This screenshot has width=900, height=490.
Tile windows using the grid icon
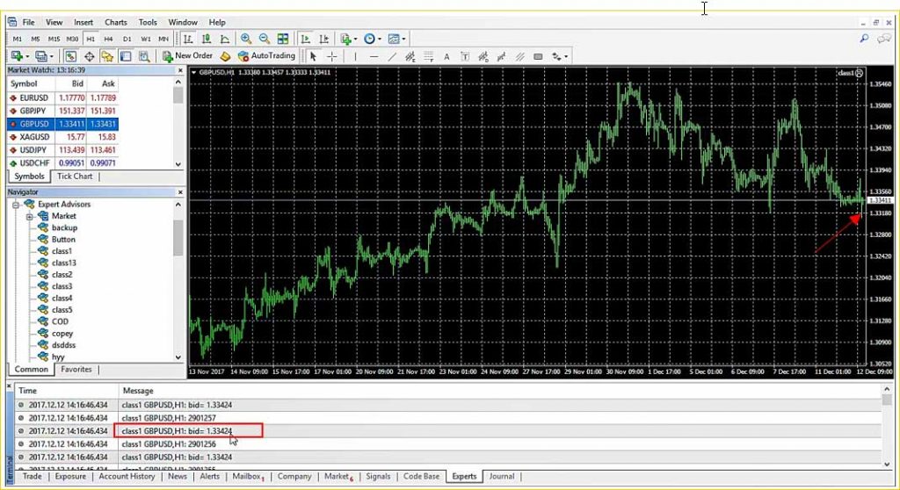coord(283,39)
